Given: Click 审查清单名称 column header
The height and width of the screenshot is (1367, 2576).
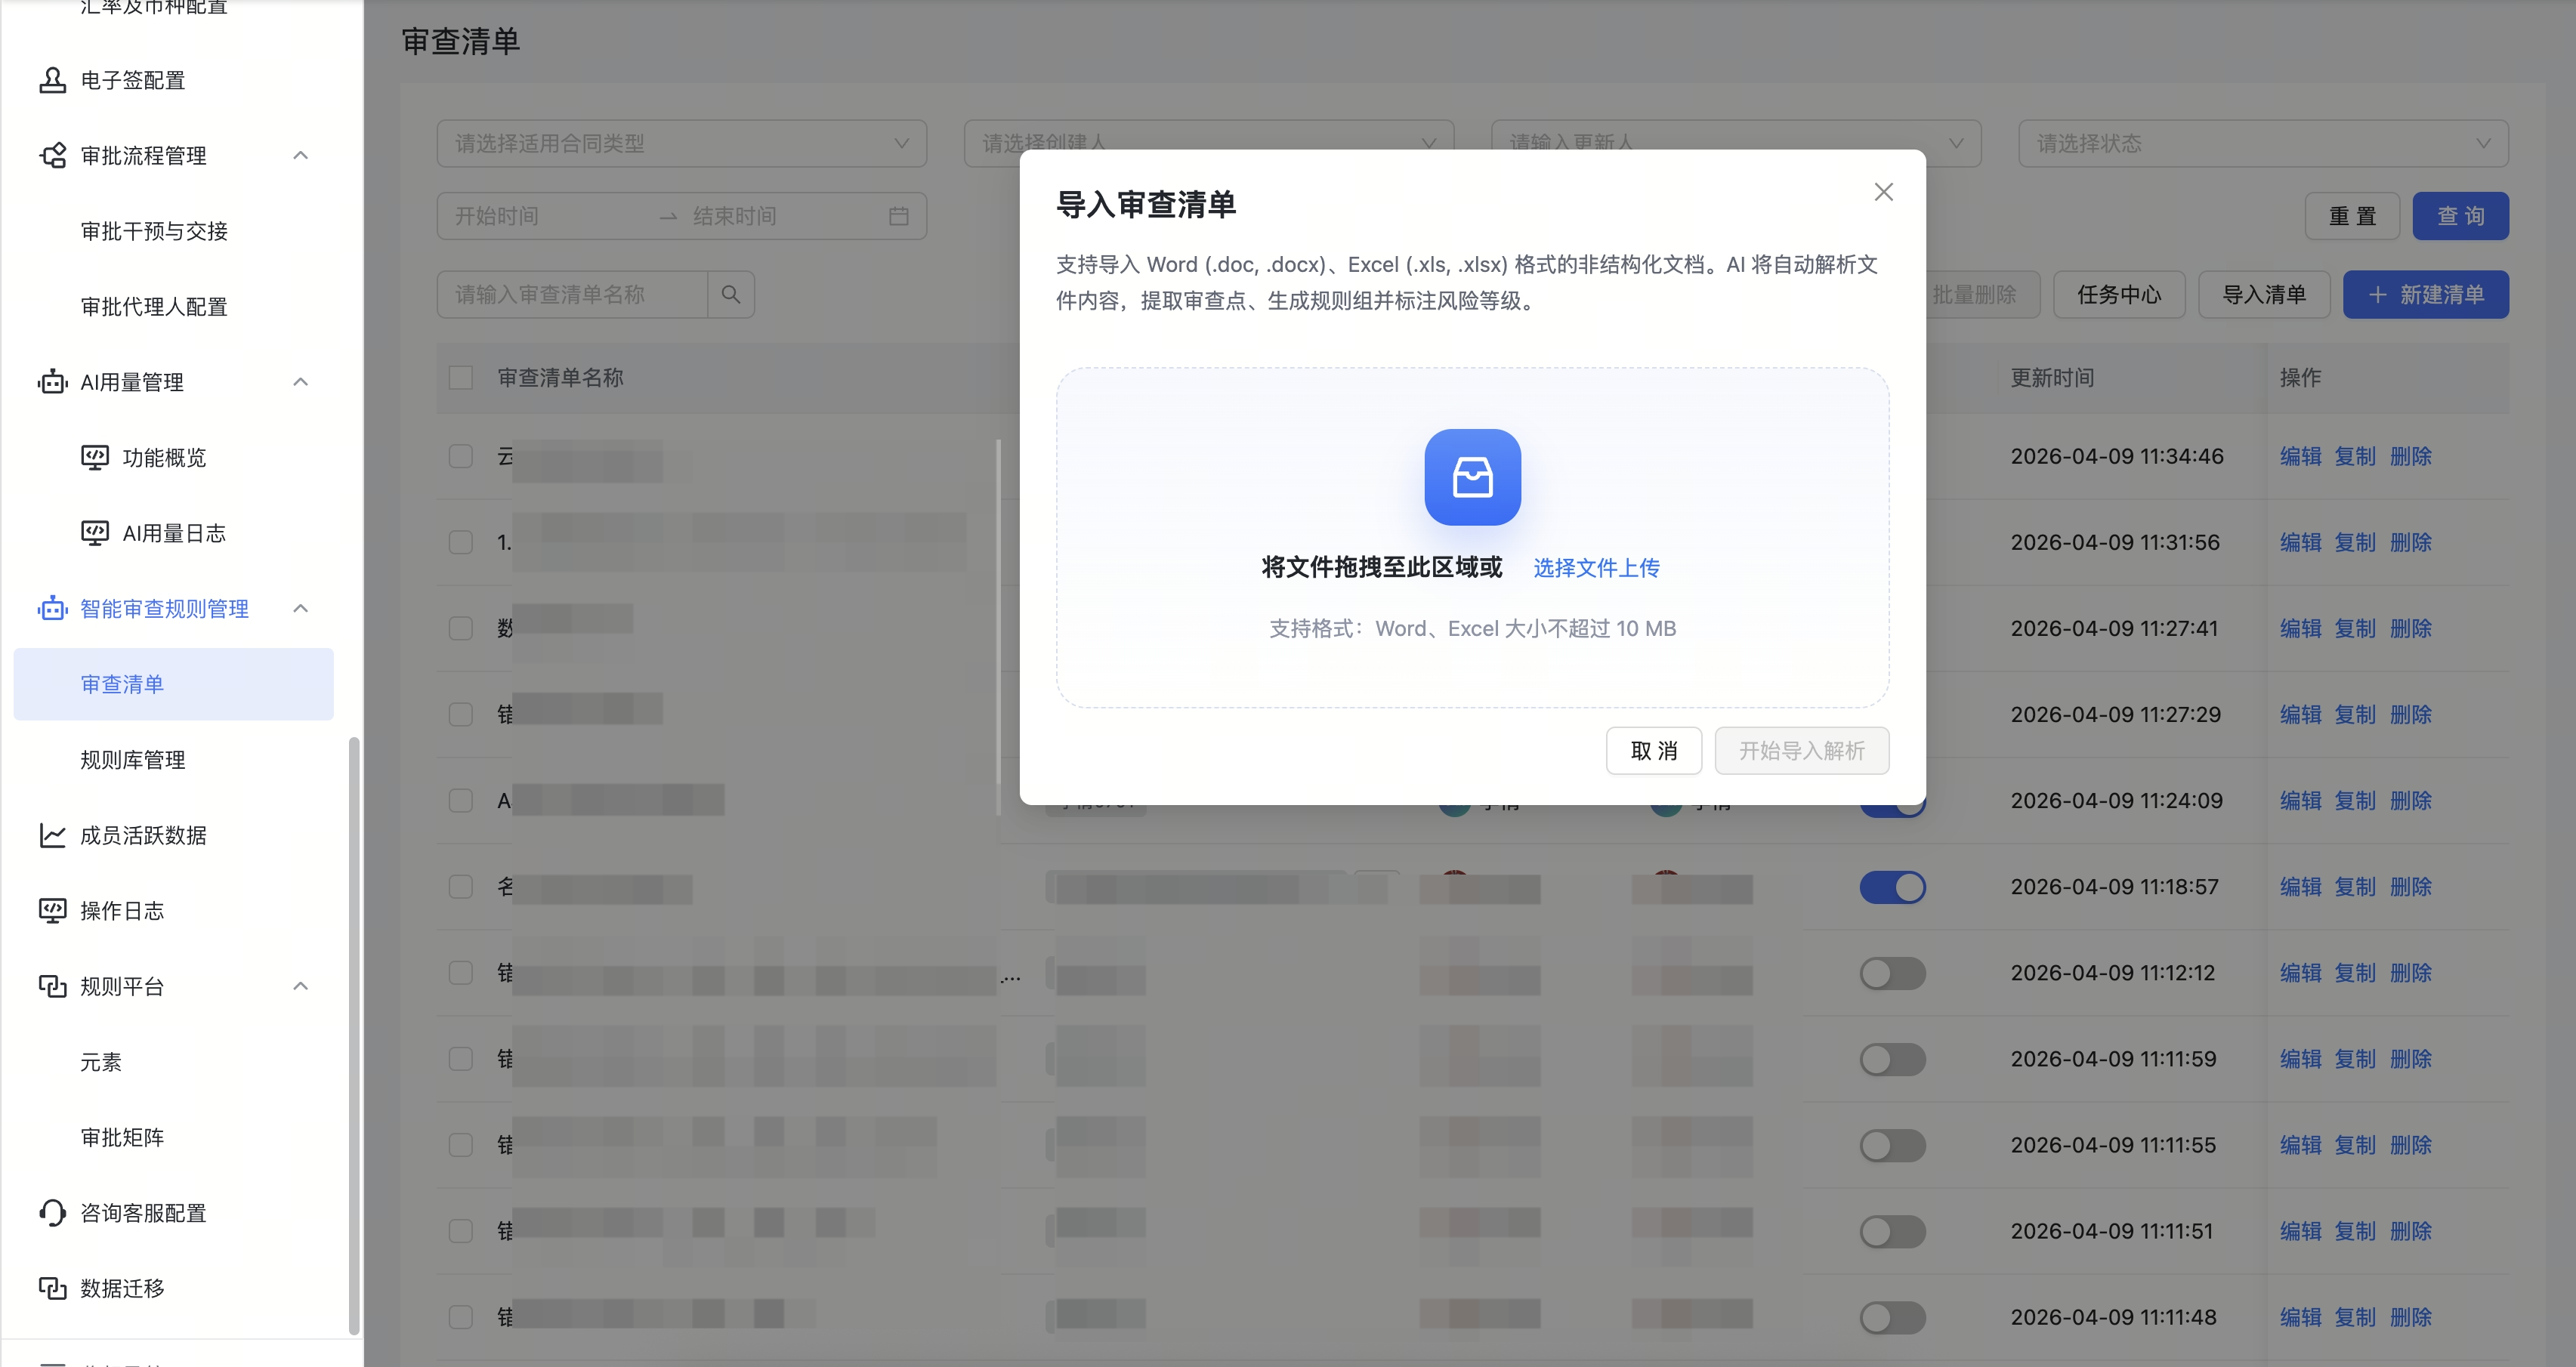Looking at the screenshot, I should point(560,378).
